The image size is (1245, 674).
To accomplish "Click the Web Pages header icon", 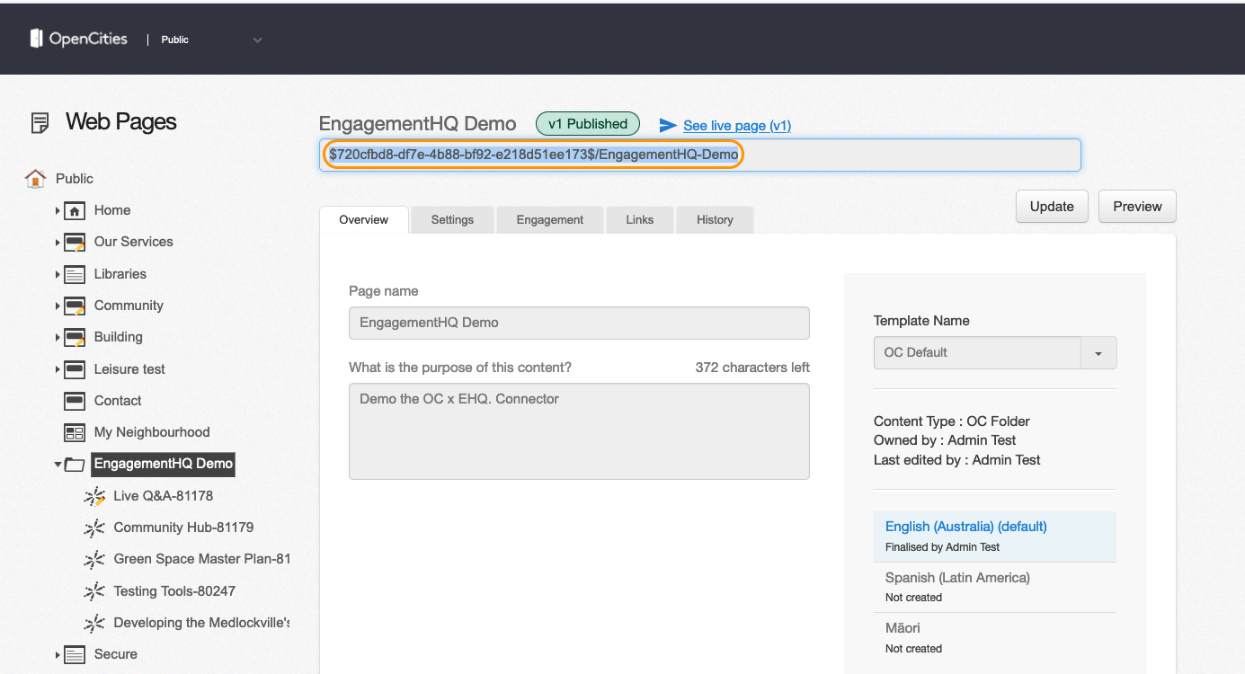I will [x=39, y=121].
